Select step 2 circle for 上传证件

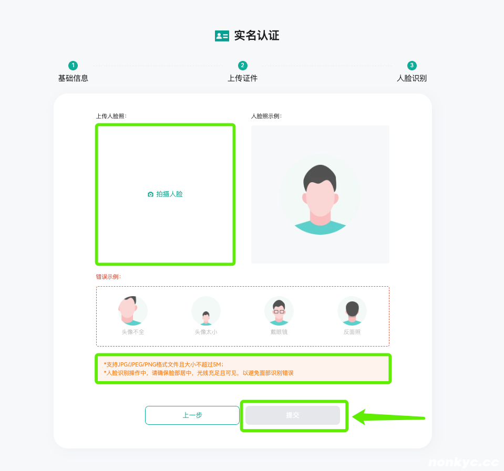point(242,66)
